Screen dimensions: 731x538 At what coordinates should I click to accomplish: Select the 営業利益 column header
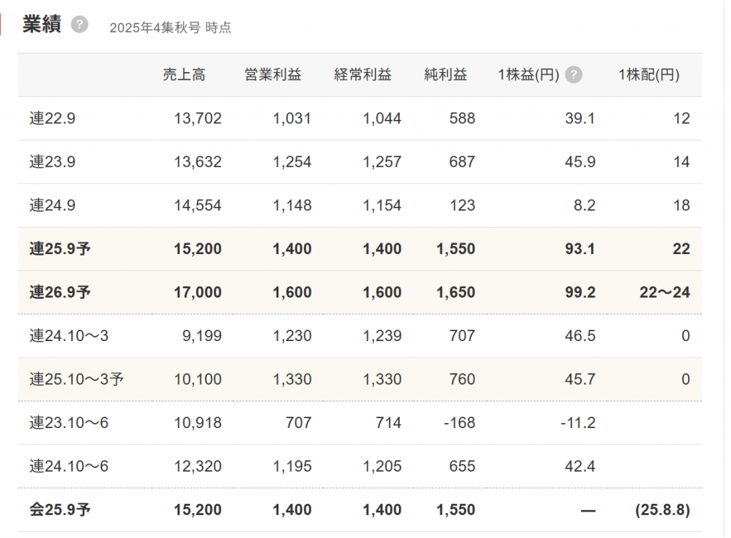click(273, 75)
